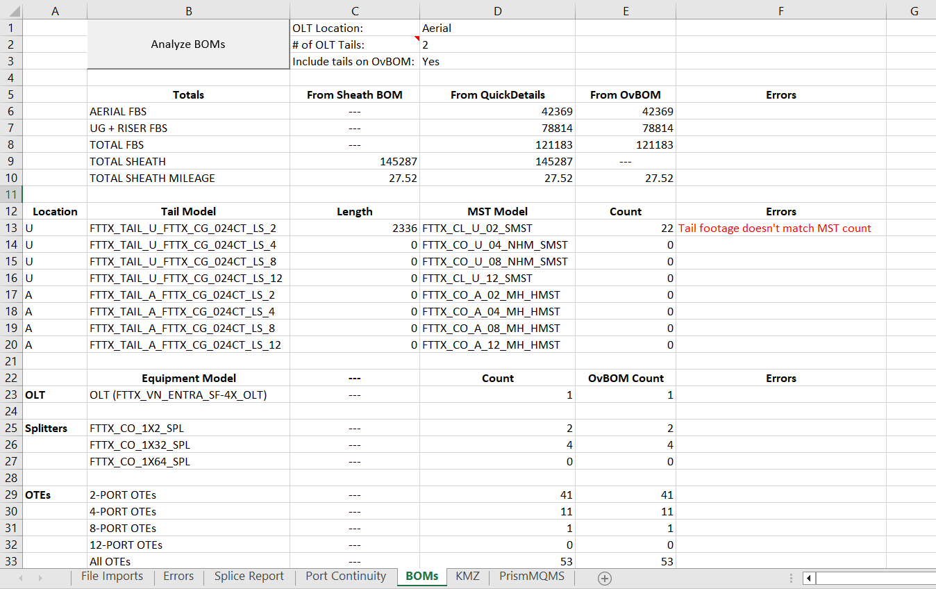This screenshot has width=936, height=589.
Task: Select column B header
Action: 188,10
